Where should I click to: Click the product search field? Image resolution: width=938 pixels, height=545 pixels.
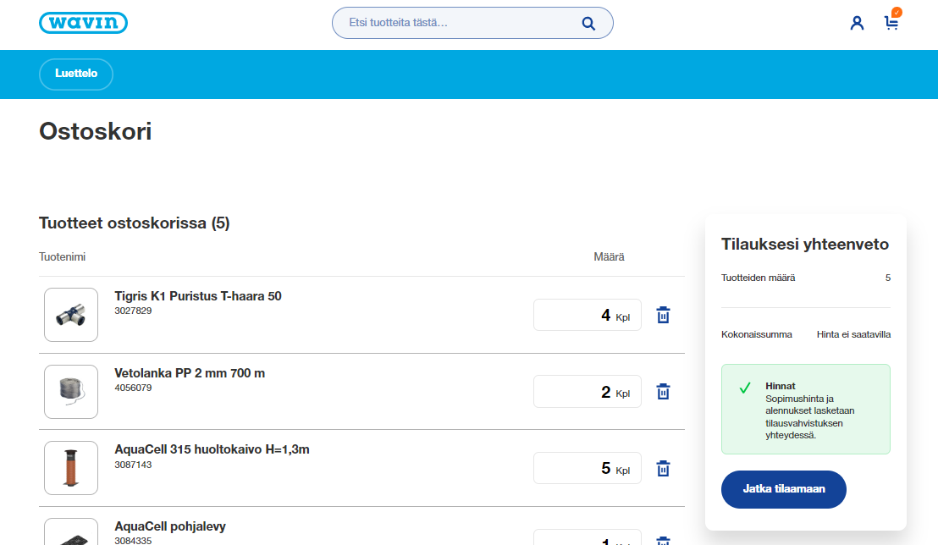click(x=472, y=23)
